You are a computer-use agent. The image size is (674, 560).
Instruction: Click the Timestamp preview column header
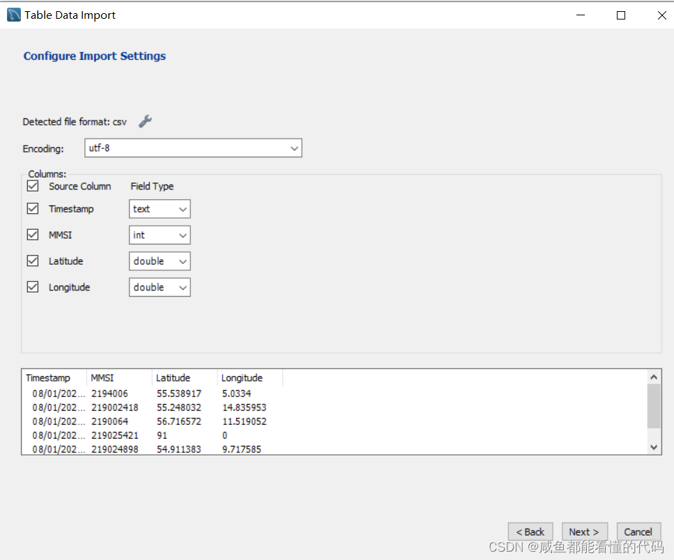(53, 378)
